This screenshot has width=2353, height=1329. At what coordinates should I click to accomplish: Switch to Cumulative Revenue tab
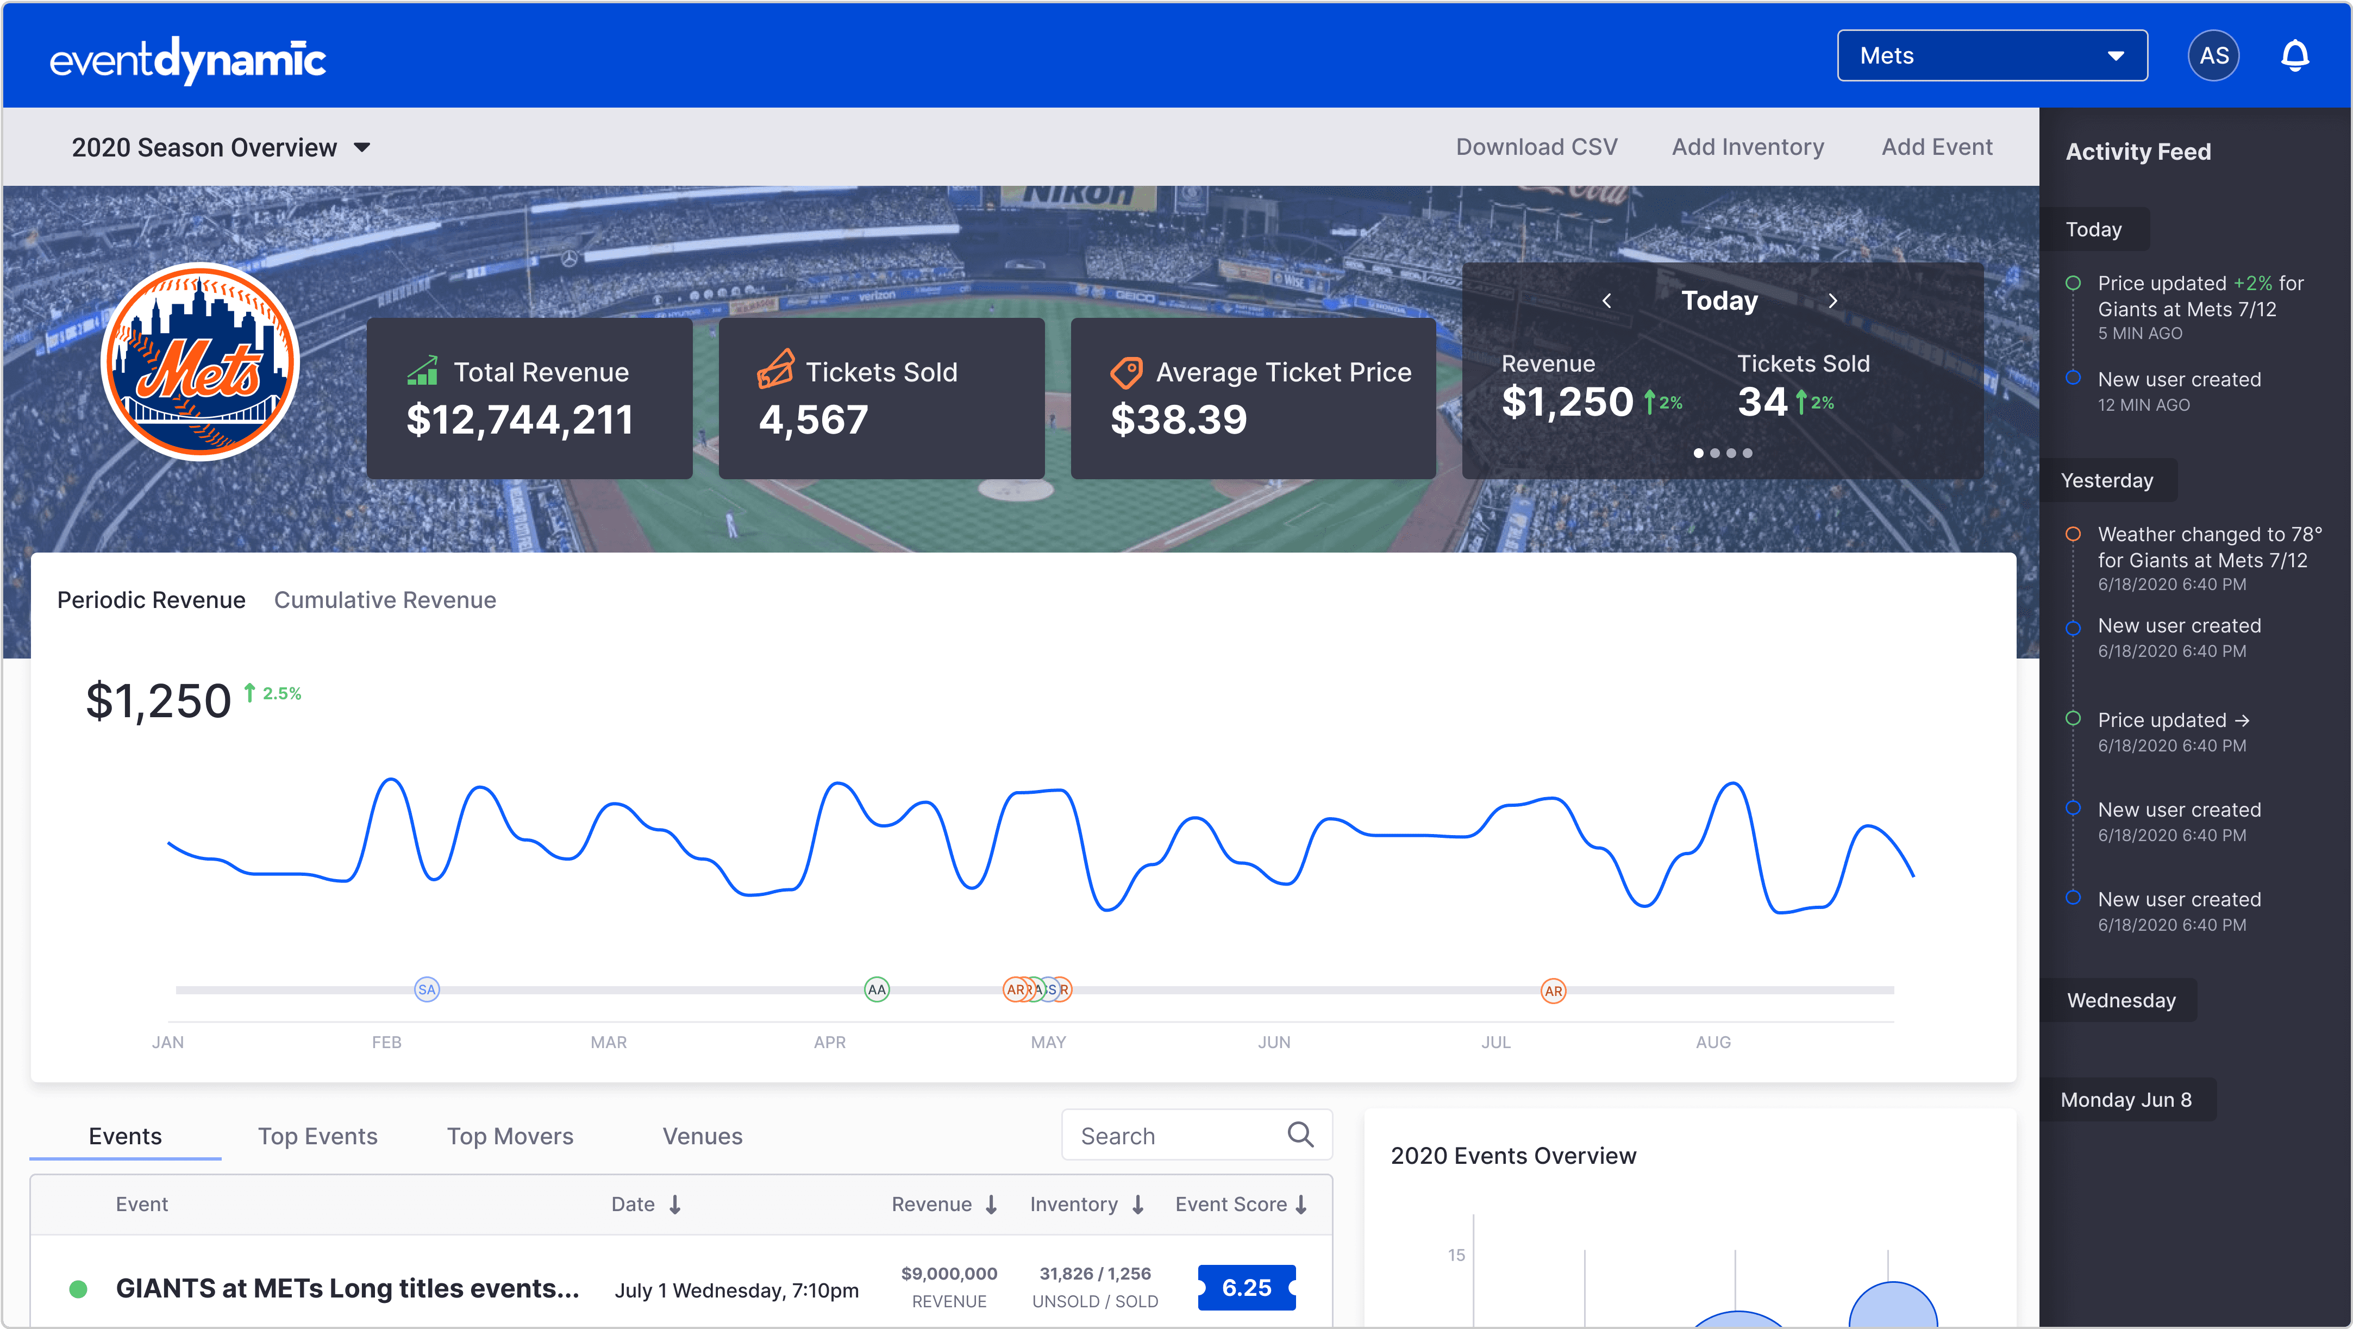[385, 600]
